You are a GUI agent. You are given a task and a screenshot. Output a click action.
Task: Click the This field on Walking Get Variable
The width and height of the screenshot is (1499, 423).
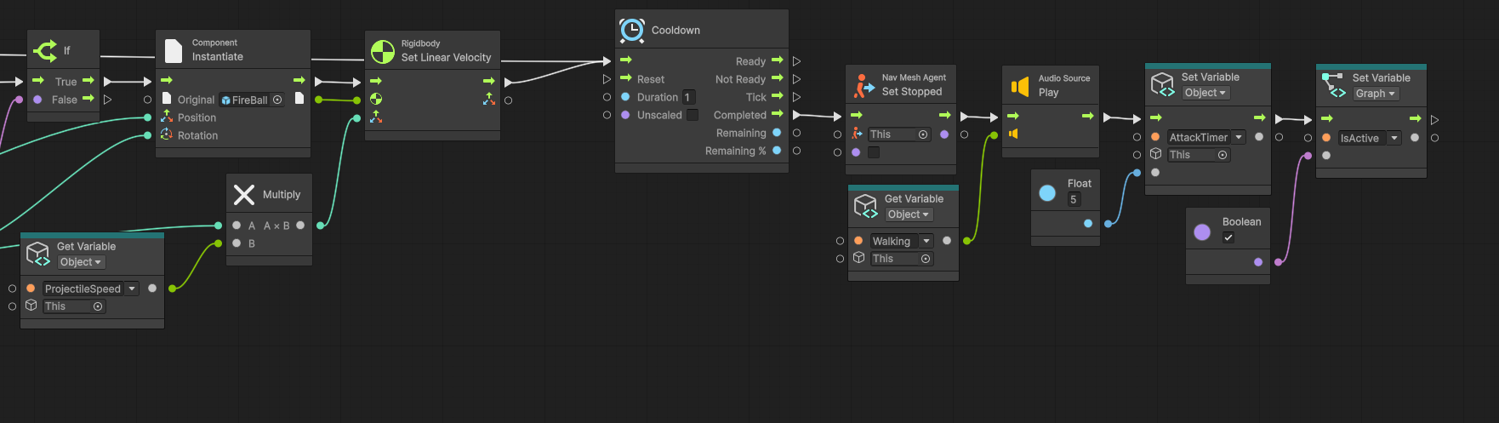[902, 259]
